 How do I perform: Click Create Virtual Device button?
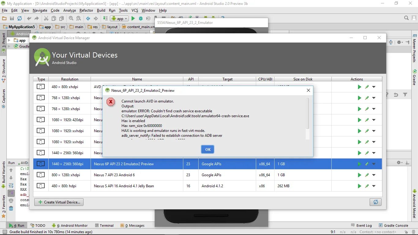[59, 202]
